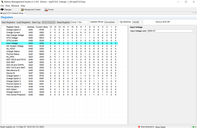197x128 pixels.
Task: Toggle bit 15 of Charge Option 0
Action: pyautogui.click(x=50, y=30)
